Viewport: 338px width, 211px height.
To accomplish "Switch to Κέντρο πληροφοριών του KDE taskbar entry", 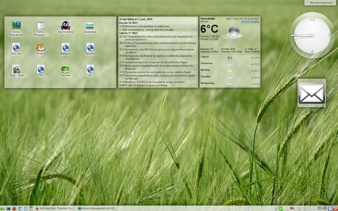I will [96, 208].
